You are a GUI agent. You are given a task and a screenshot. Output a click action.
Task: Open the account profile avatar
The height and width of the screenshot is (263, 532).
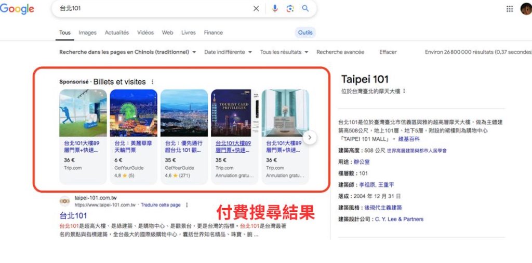pyautogui.click(x=526, y=9)
